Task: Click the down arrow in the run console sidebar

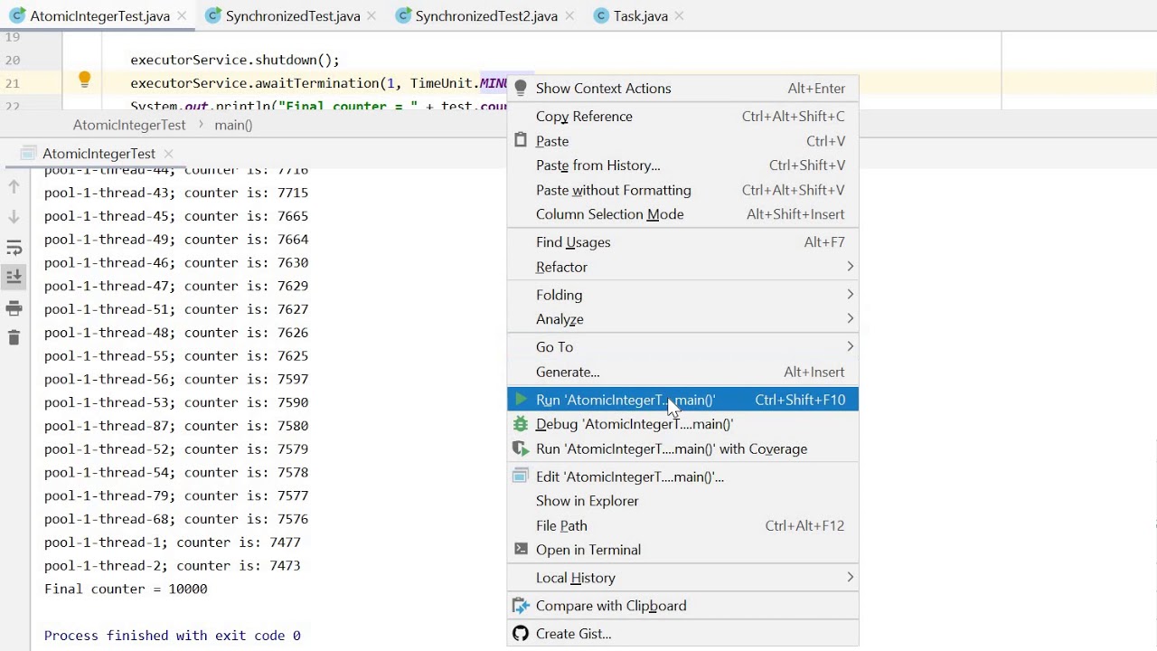Action: (x=14, y=217)
